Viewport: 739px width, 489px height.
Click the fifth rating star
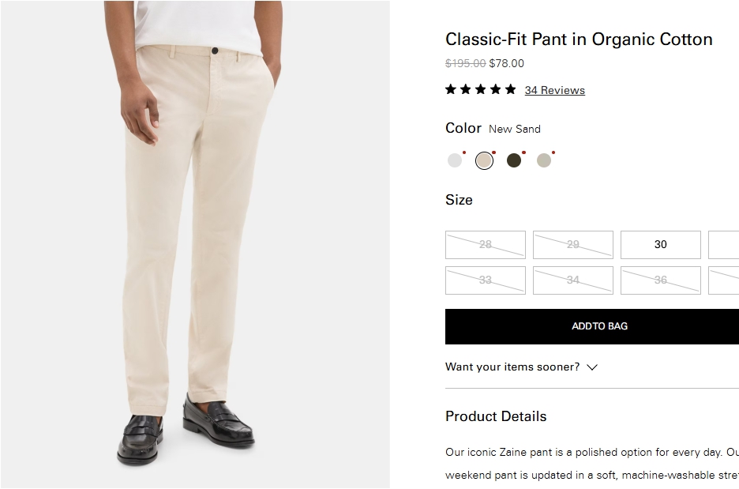510,89
